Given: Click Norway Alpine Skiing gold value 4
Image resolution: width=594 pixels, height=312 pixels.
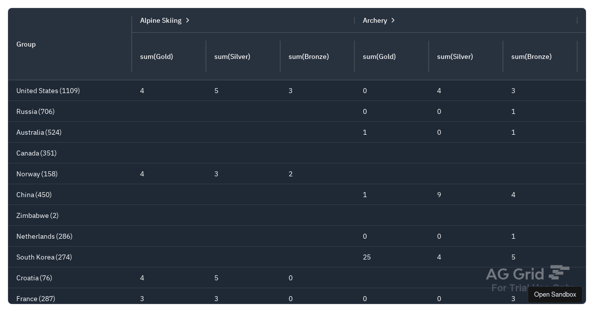Looking at the screenshot, I should 142,174.
